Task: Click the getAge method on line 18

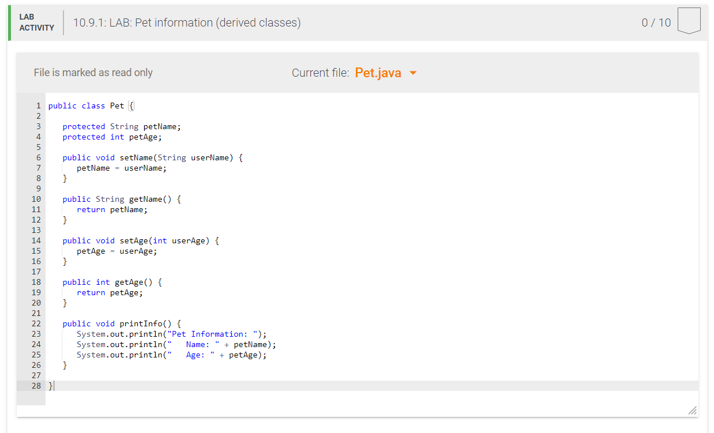Action: (x=128, y=281)
